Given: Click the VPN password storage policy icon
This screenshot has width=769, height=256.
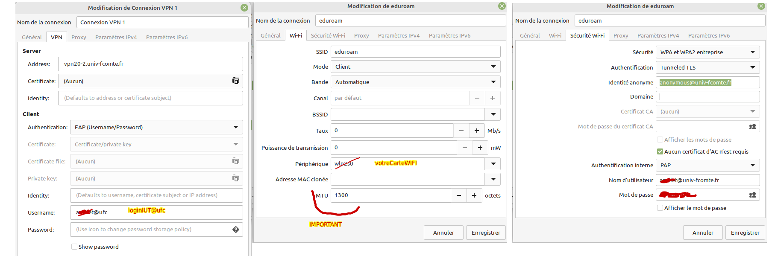Looking at the screenshot, I should [x=235, y=230].
